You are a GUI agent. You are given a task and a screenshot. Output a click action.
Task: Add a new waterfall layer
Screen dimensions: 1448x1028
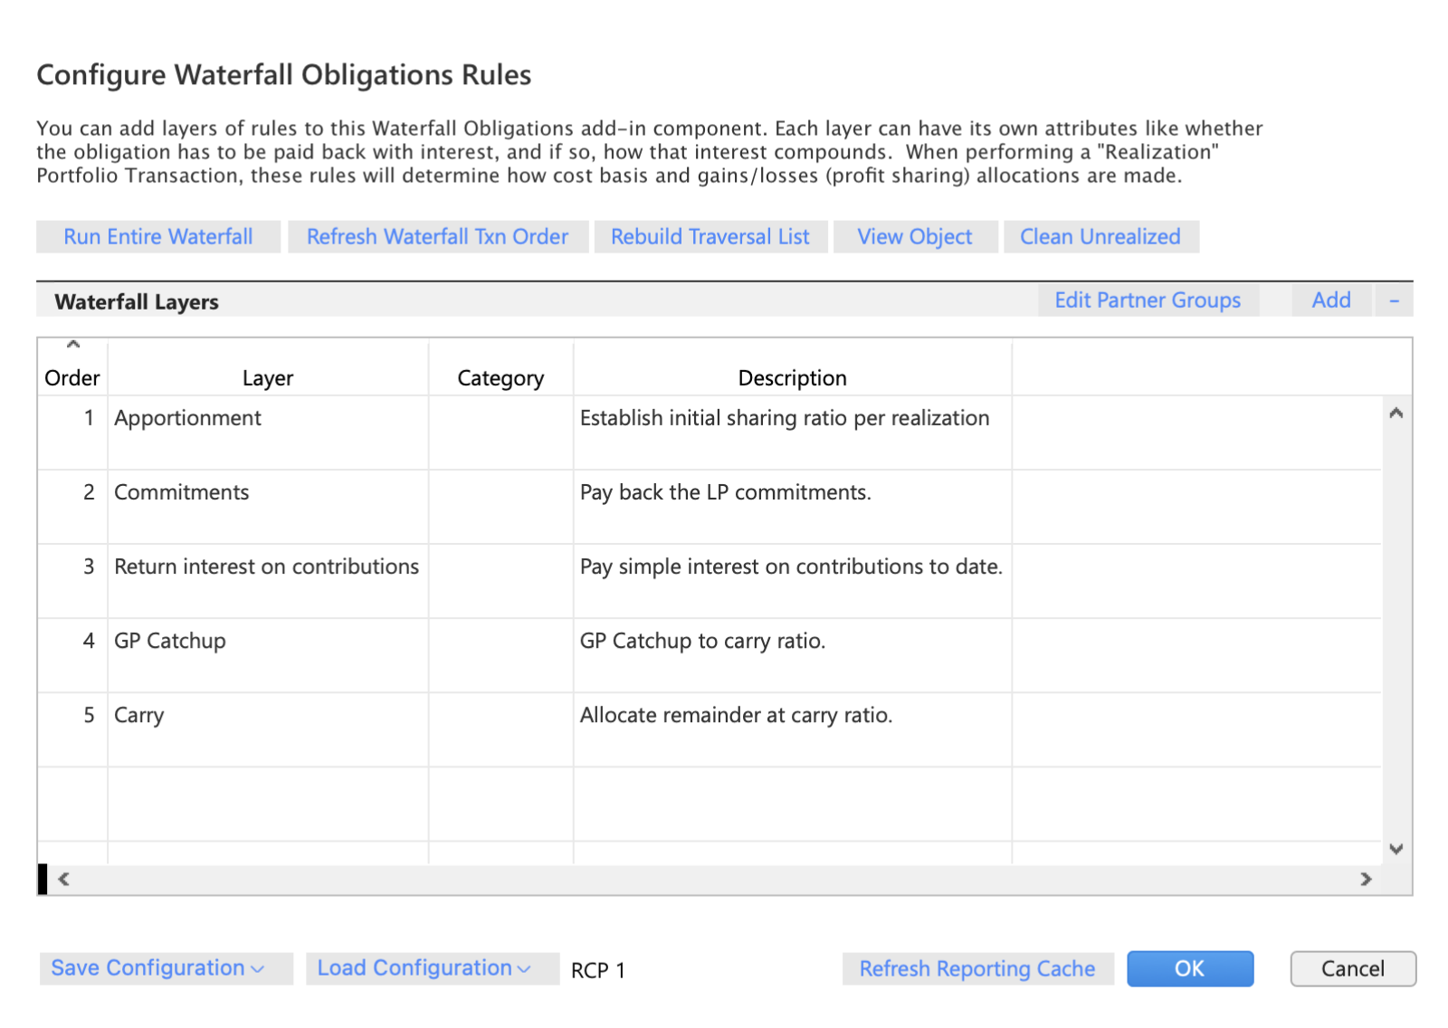coord(1331,300)
